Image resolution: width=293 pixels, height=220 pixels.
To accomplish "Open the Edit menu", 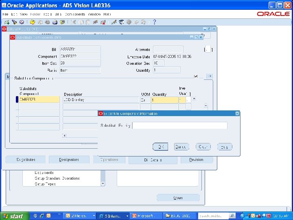I will (x=14, y=14).
